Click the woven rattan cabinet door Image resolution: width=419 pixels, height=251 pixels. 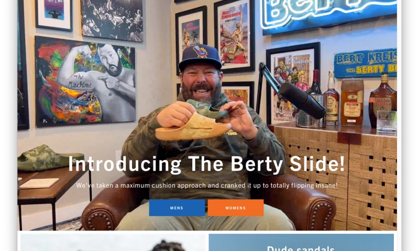[x=372, y=184]
